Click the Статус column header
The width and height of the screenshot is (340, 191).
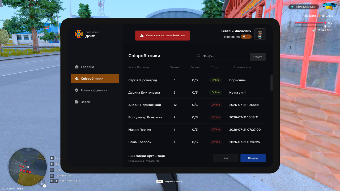[215, 67]
